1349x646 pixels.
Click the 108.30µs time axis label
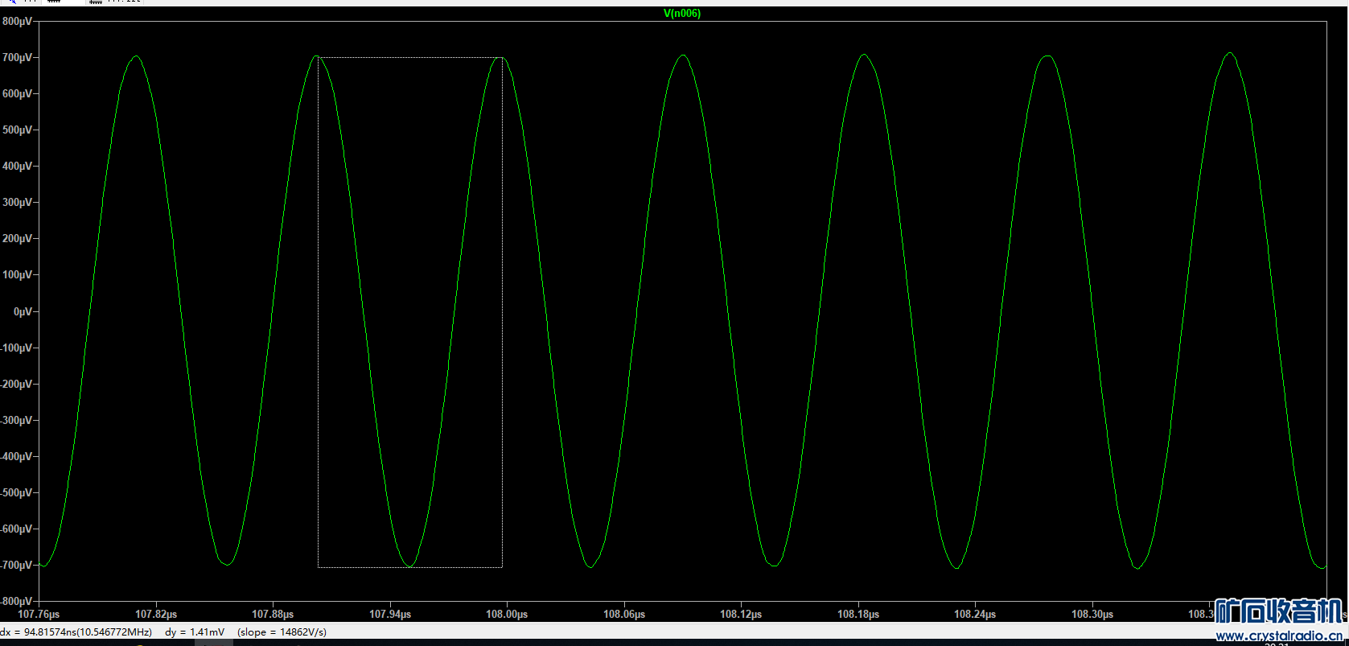[x=1092, y=615]
